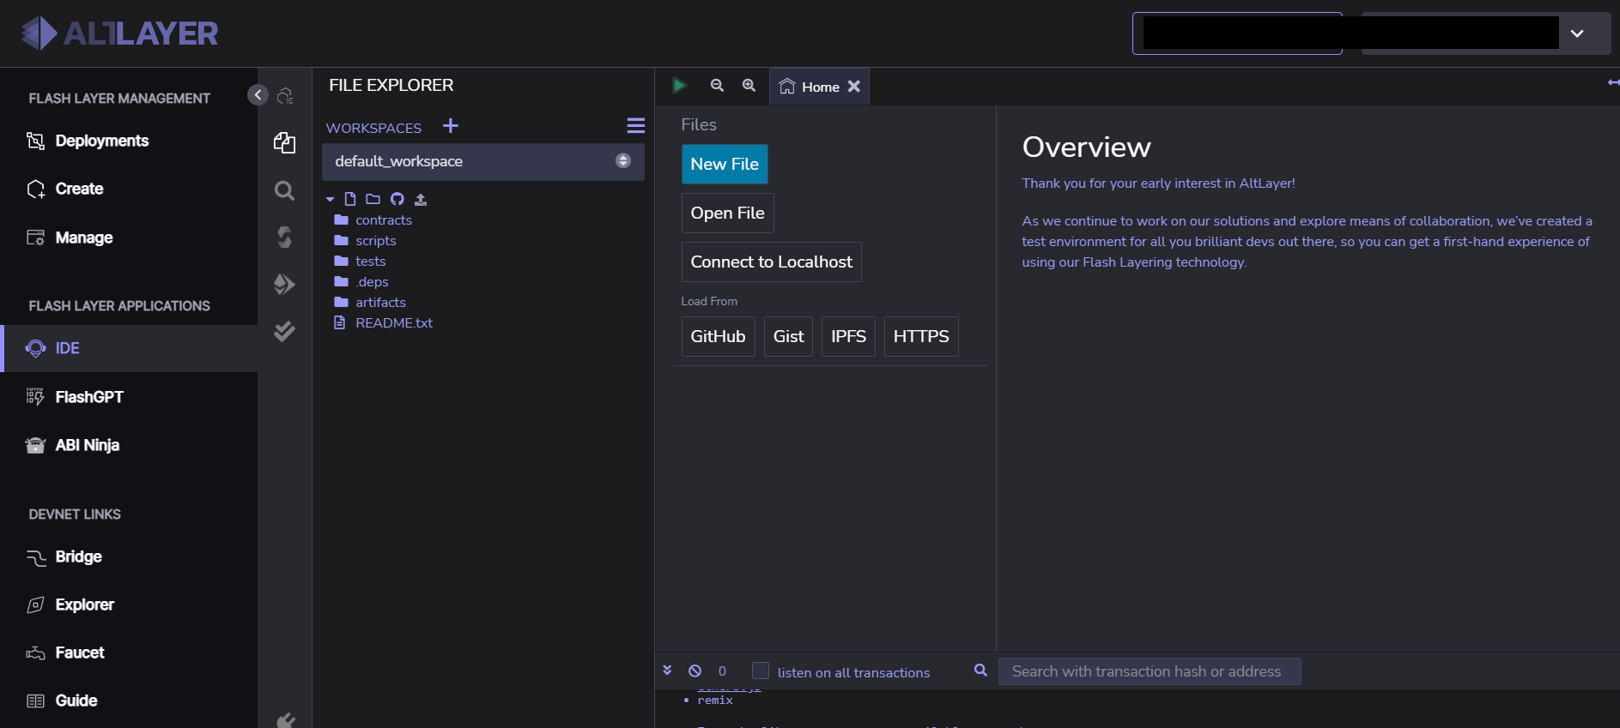Open the Search in files icon

pos(284,190)
